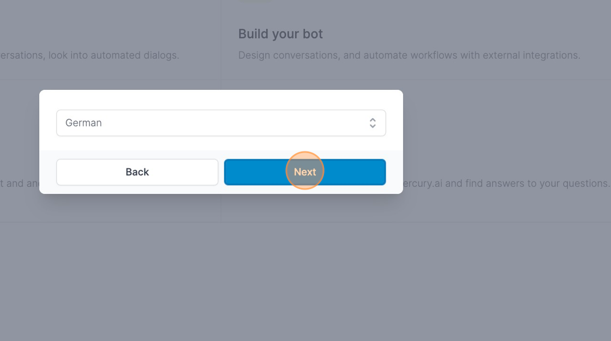Click the dimmed backdrop below the dialog
Screen dimensions: 611x341
(x=218, y=272)
